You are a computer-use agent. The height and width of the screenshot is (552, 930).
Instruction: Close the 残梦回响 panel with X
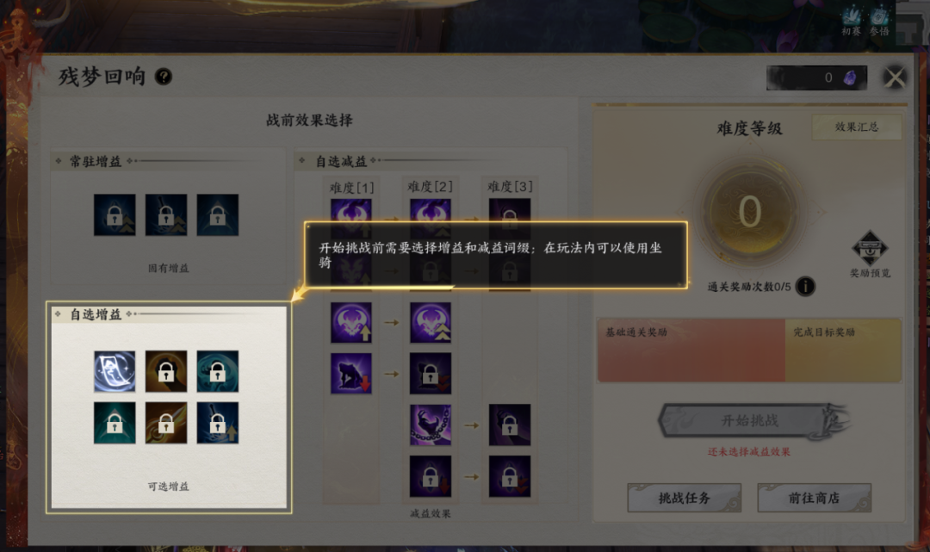click(895, 78)
